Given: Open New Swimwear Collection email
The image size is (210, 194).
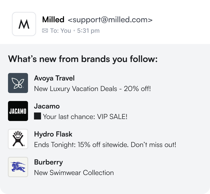Looking at the screenshot, I should pos(74,172).
